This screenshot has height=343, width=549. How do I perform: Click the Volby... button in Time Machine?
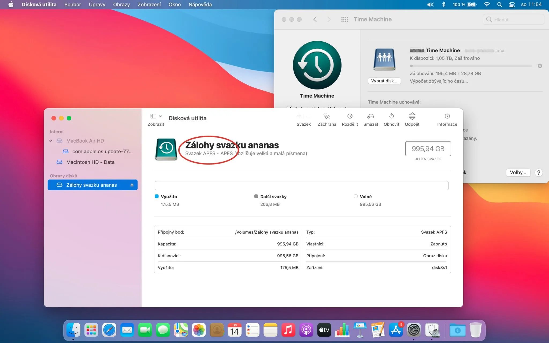(518, 173)
